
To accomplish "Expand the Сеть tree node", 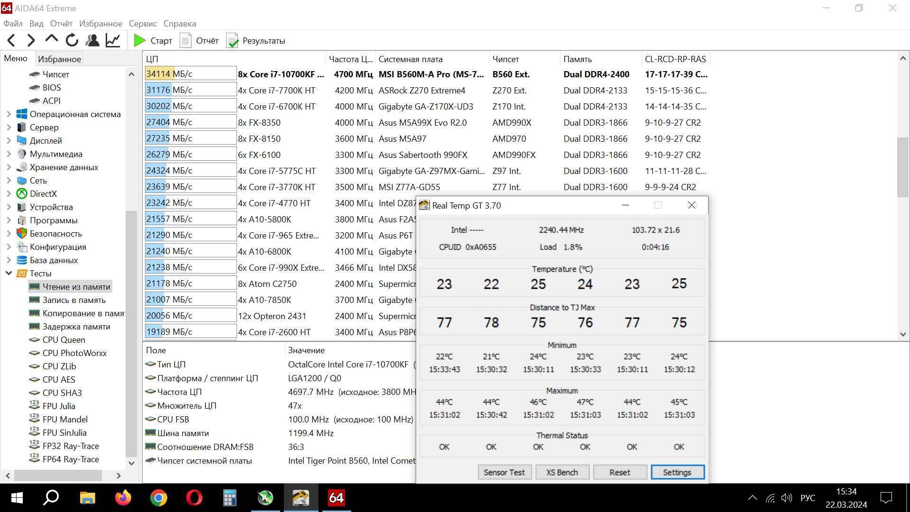I will click(9, 181).
